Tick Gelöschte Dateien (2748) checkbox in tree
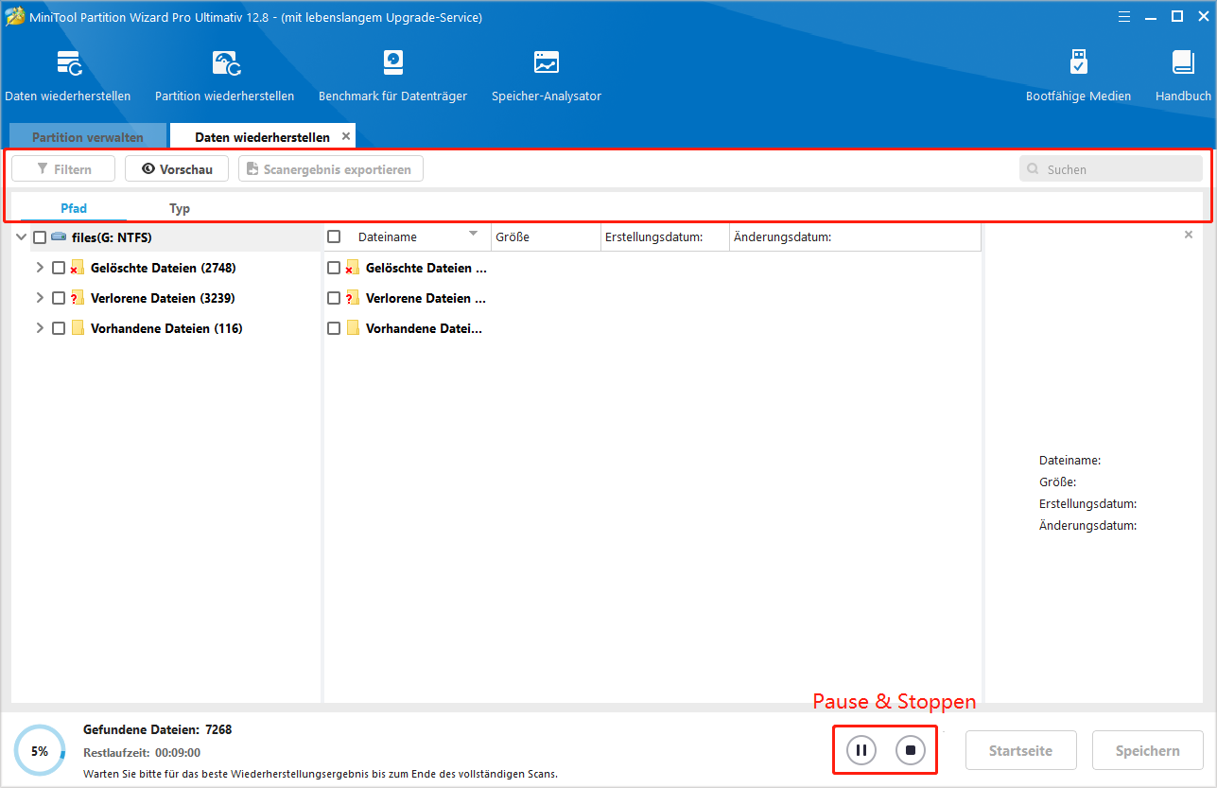This screenshot has height=788, width=1217. [59, 268]
